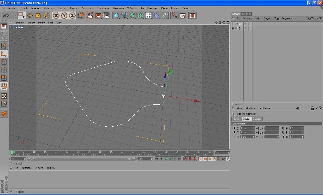Switch to Struttura tab in object manager
Viewport: 323px width, 195px height.
point(246,14)
